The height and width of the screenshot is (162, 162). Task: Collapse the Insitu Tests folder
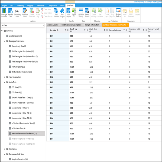(4, 82)
